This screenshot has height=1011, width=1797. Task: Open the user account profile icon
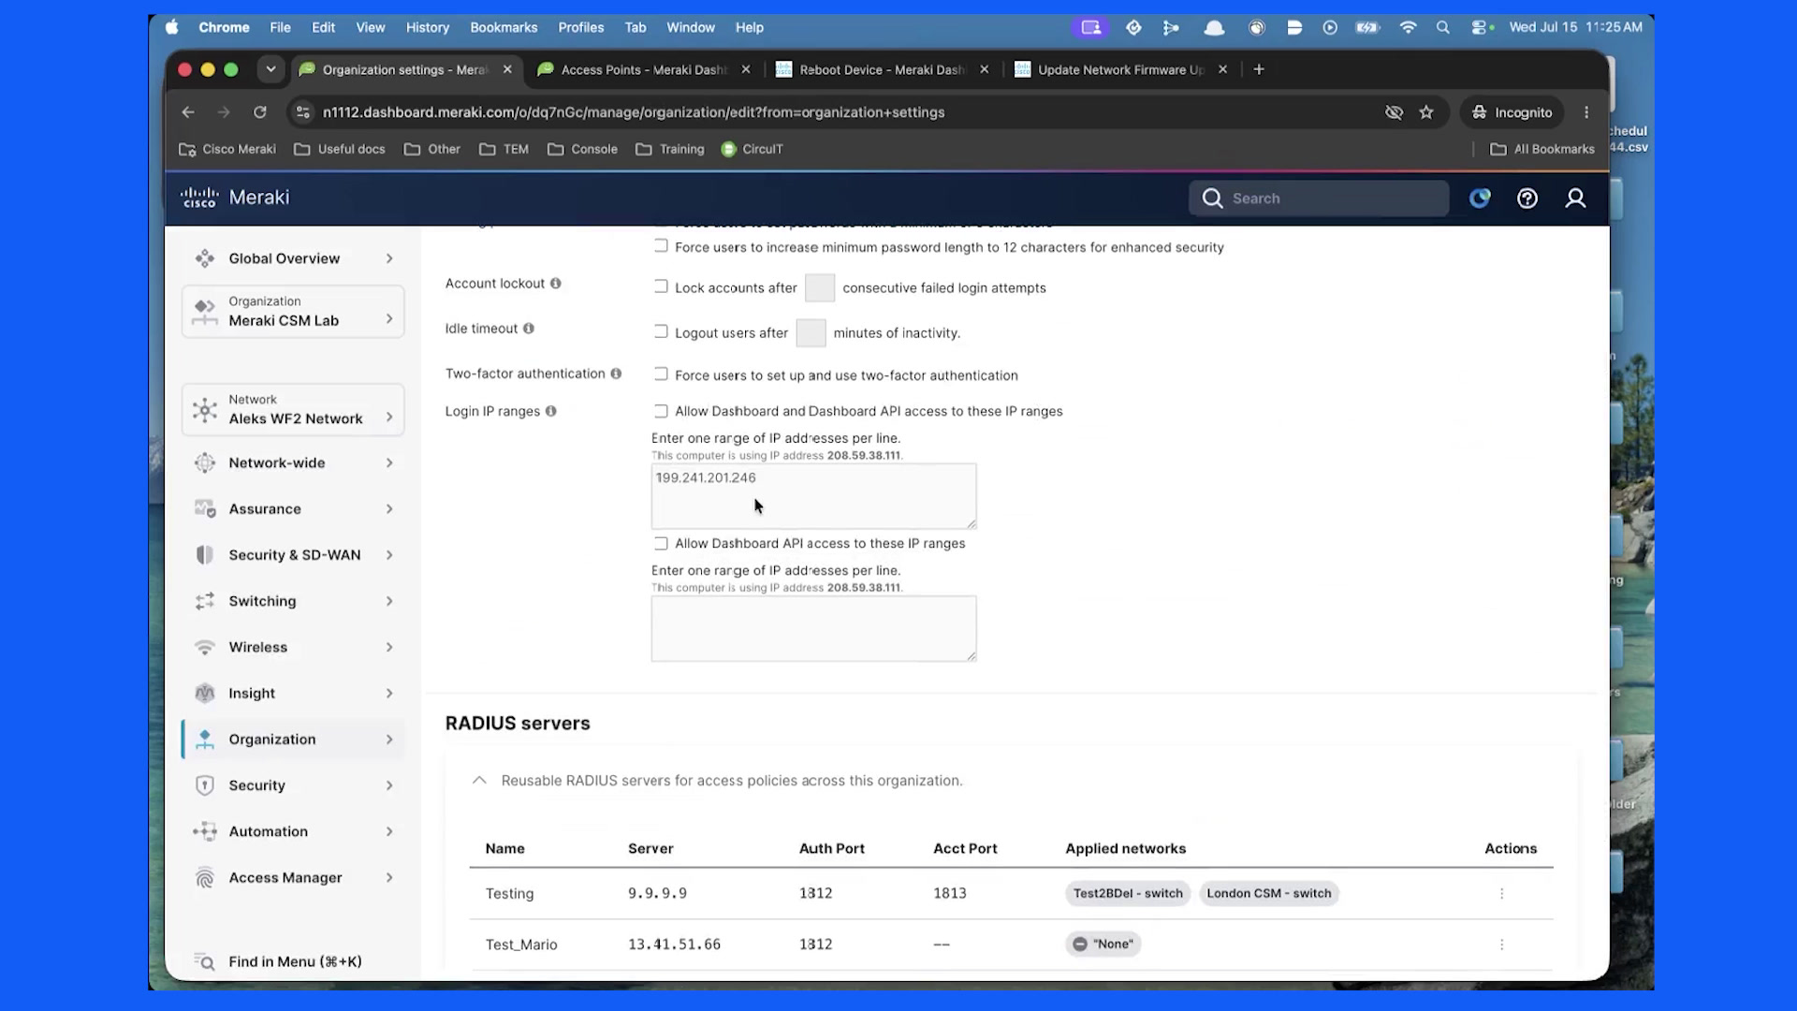1576,198
